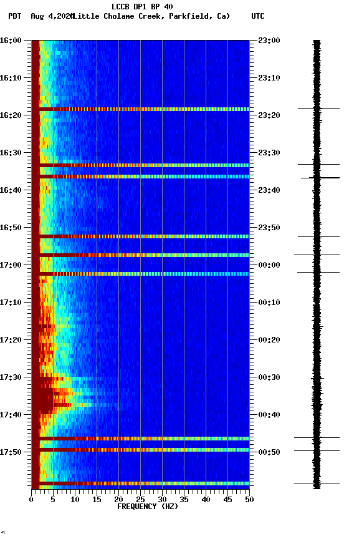Click the "25" frequency axis label
The image size is (344, 539).
point(140,500)
